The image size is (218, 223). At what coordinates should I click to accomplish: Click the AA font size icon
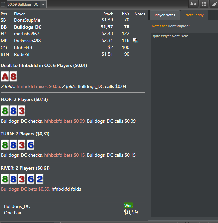click(x=193, y=4)
